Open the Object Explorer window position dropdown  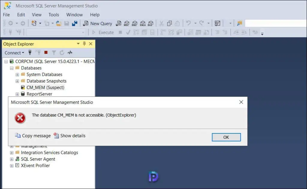pyautogui.click(x=78, y=44)
